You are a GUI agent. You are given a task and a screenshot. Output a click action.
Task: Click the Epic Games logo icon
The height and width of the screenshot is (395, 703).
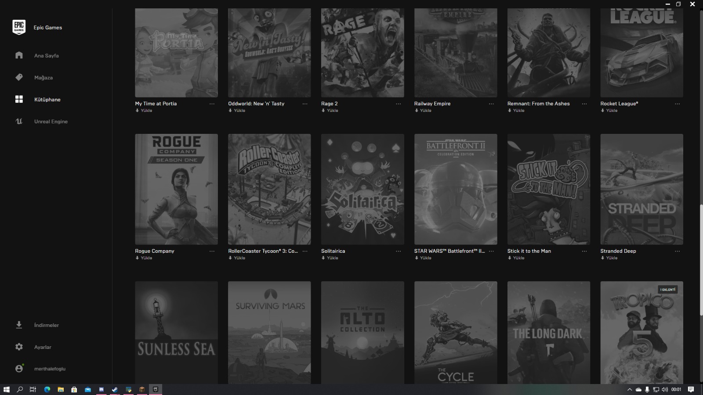pos(19,27)
